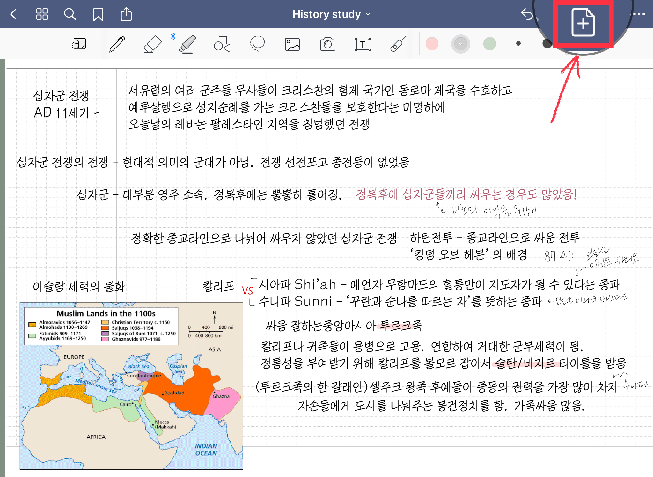The height and width of the screenshot is (477, 653).
Task: Expand the History study title dropdown
Action: [x=332, y=14]
